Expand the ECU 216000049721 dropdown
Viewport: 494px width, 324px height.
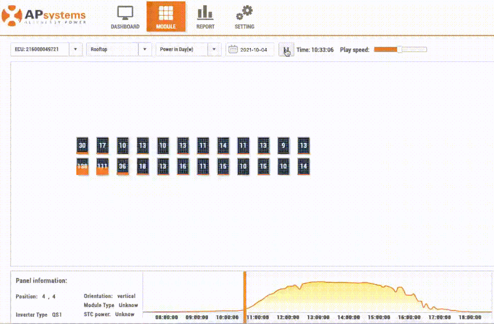[76, 49]
